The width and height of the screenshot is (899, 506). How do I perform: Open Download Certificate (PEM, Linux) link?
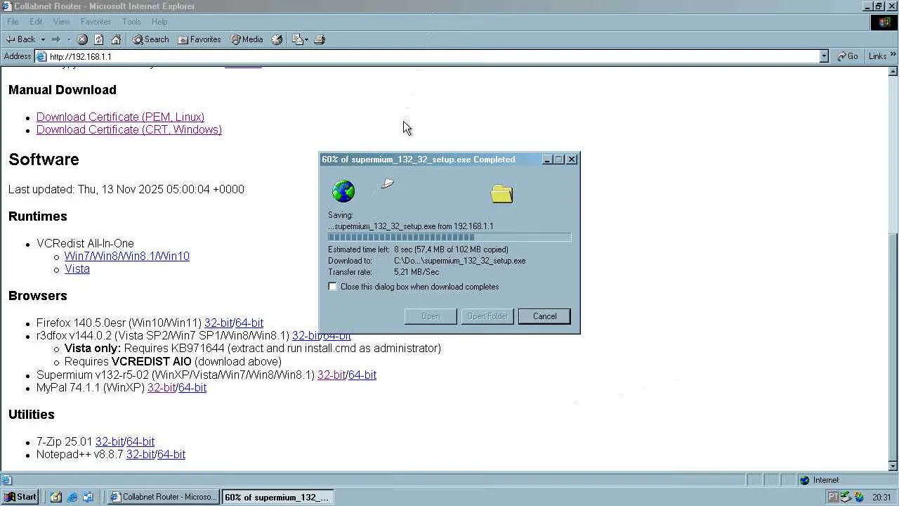pyautogui.click(x=120, y=117)
